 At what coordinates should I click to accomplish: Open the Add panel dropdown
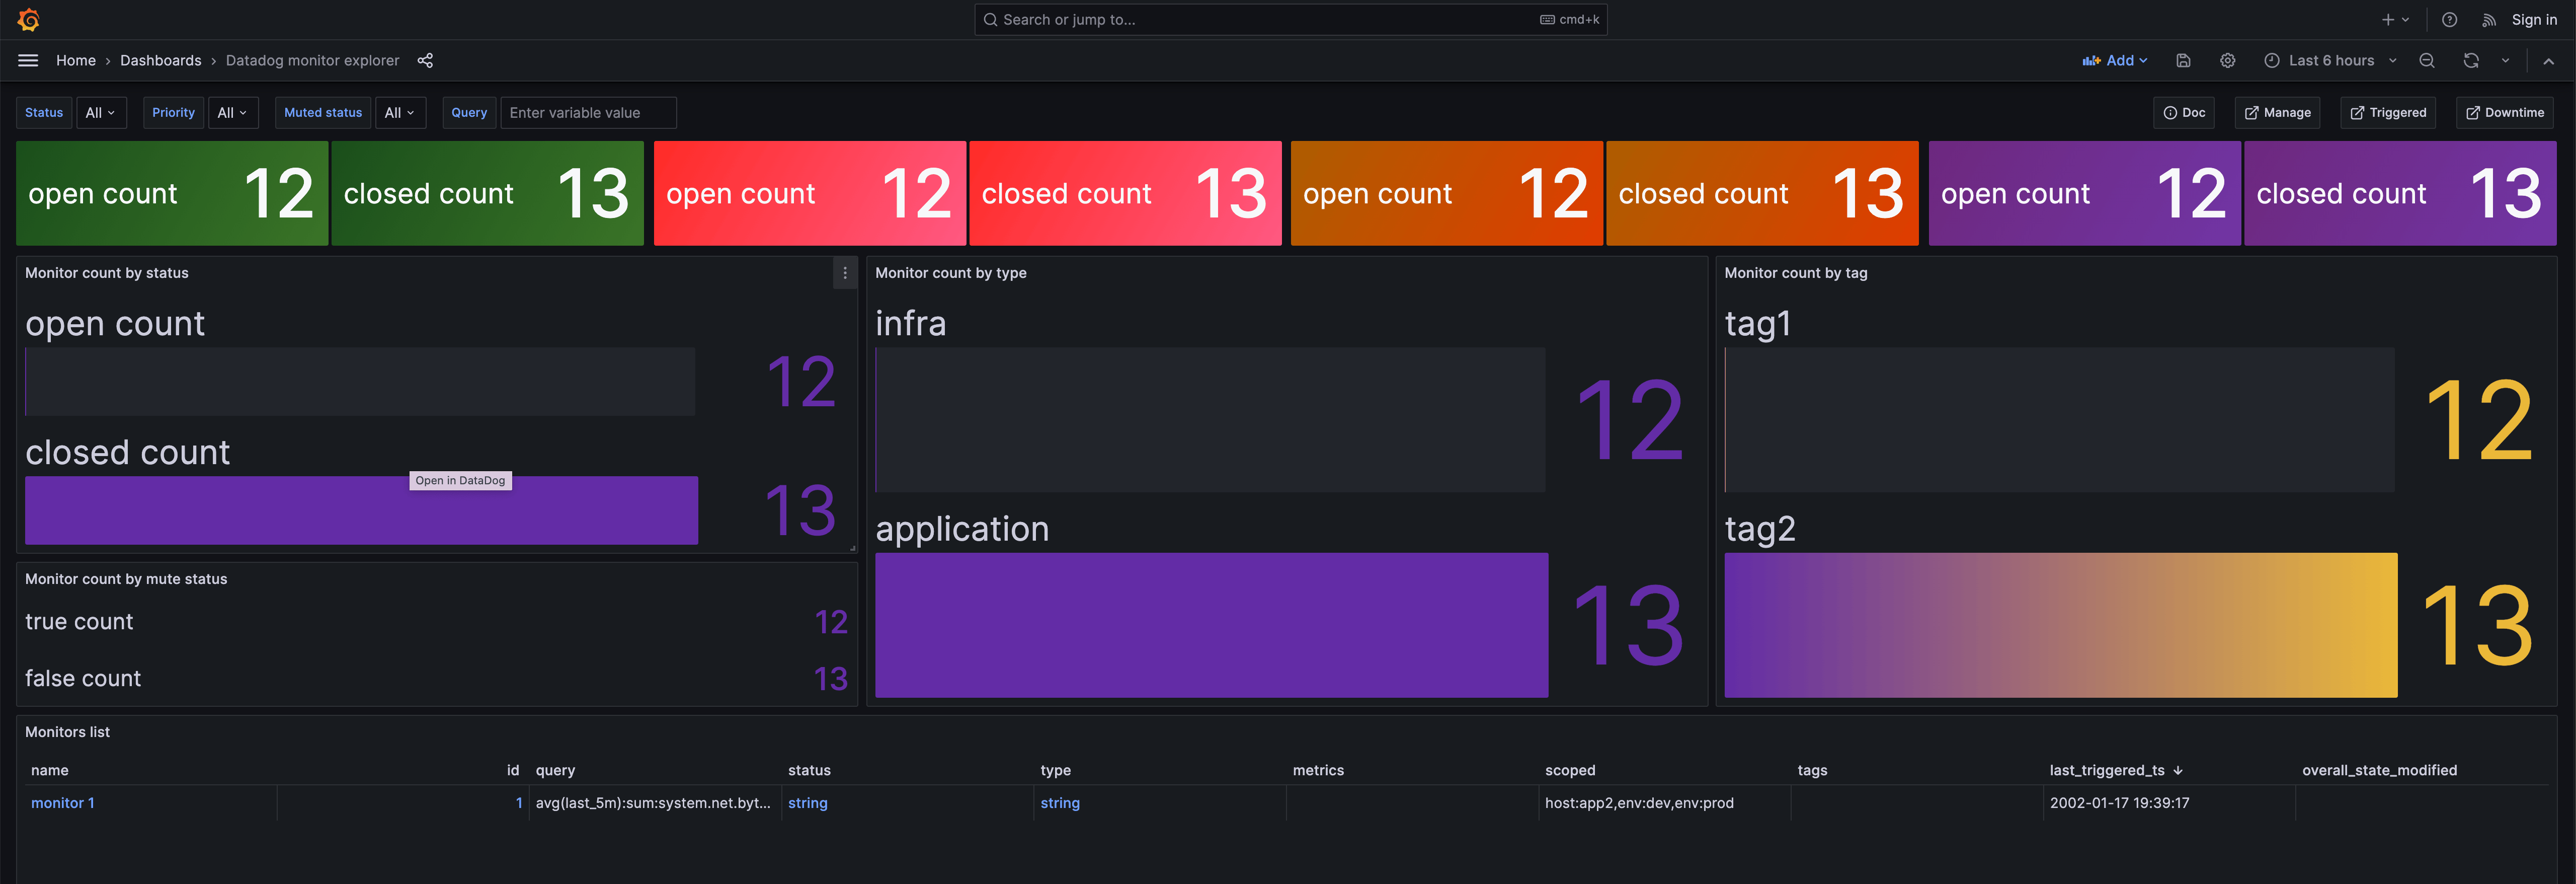(x=2114, y=60)
